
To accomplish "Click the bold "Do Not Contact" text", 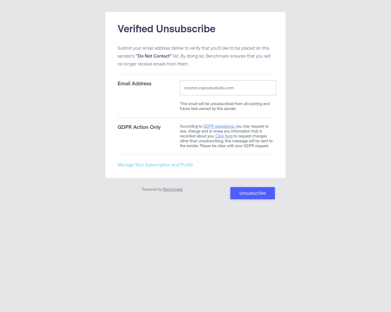I will click(x=154, y=56).
